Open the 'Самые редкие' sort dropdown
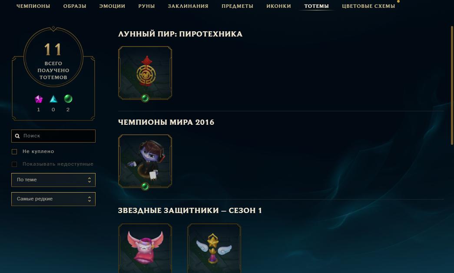This screenshot has width=454, height=273. pos(53,199)
